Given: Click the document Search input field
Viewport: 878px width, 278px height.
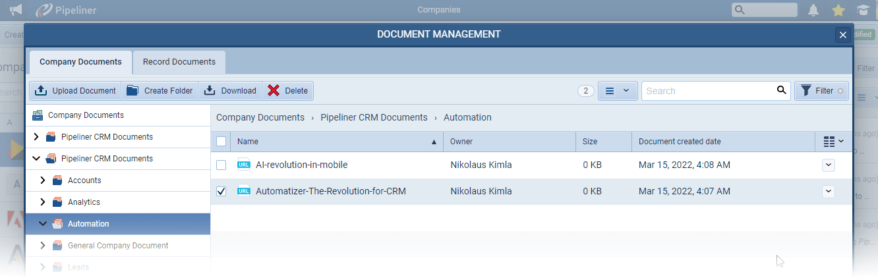Looking at the screenshot, I should (x=709, y=91).
